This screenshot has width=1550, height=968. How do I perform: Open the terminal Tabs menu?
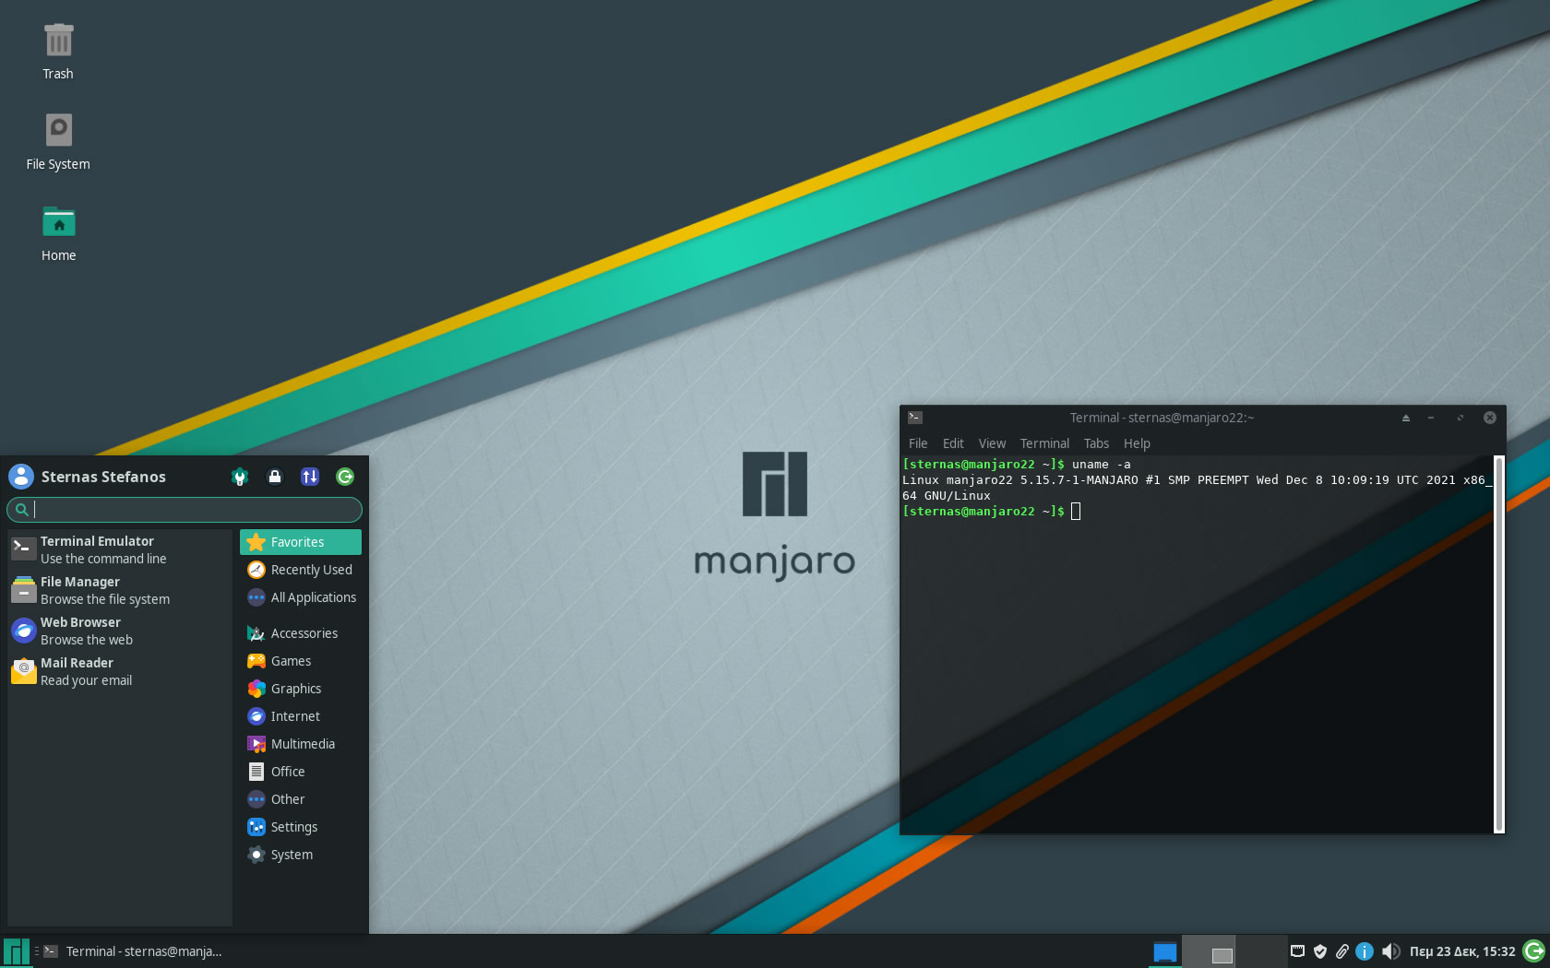pos(1096,443)
